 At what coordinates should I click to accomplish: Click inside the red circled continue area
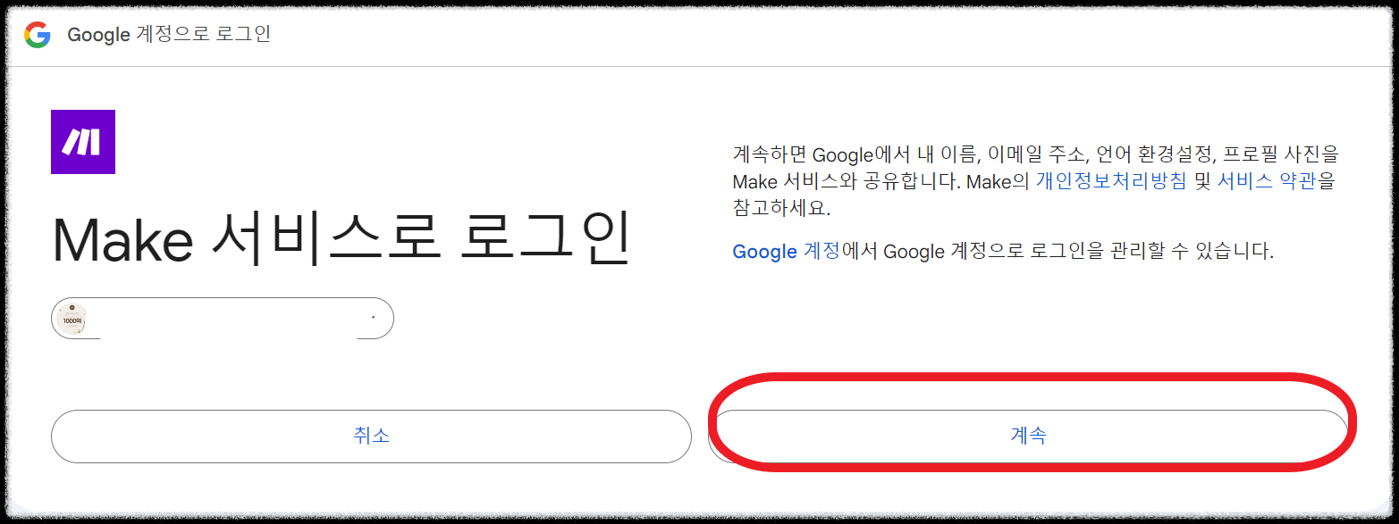click(x=1029, y=437)
